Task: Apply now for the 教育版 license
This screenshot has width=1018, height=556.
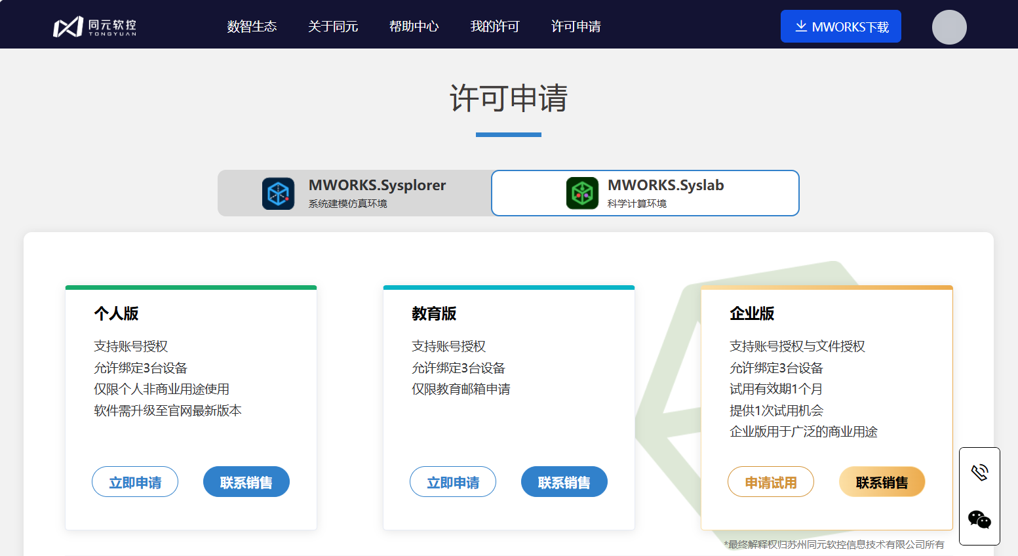Action: (453, 482)
